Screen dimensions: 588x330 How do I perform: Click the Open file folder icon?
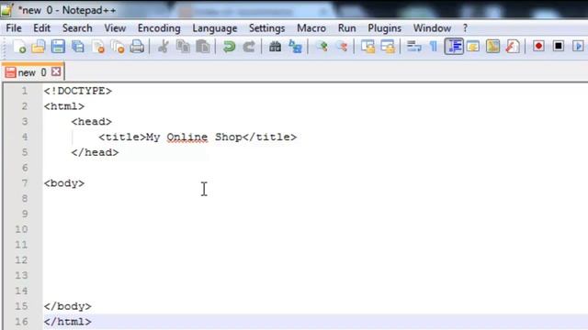tap(39, 47)
